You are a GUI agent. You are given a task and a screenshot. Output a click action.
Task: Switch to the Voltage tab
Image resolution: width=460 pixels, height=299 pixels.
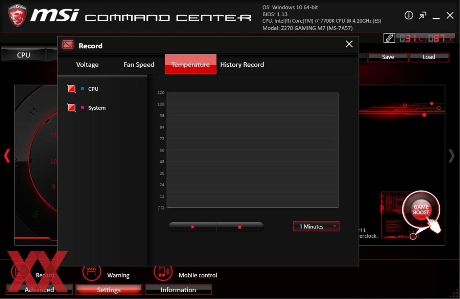(87, 64)
